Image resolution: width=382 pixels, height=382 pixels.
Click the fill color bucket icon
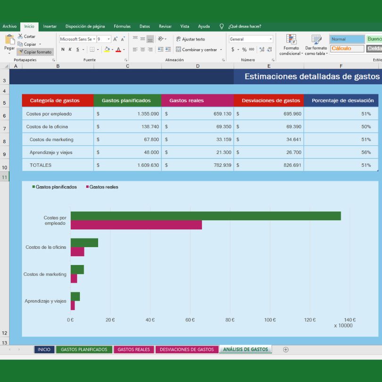[107, 50]
